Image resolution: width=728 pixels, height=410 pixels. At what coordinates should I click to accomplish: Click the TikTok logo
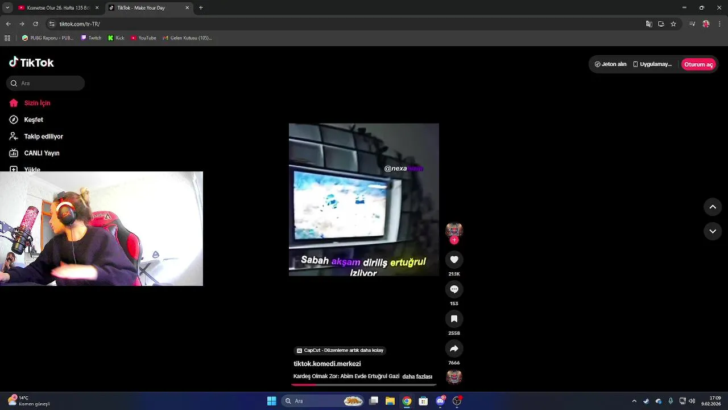point(31,63)
